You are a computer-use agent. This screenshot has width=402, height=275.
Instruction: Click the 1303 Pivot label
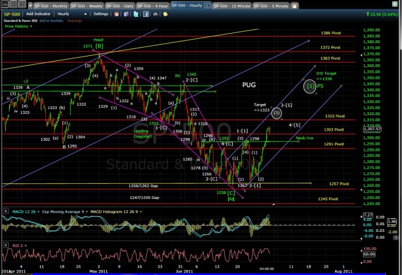pyautogui.click(x=334, y=130)
